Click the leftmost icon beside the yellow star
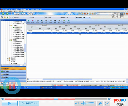 pos(2,17)
